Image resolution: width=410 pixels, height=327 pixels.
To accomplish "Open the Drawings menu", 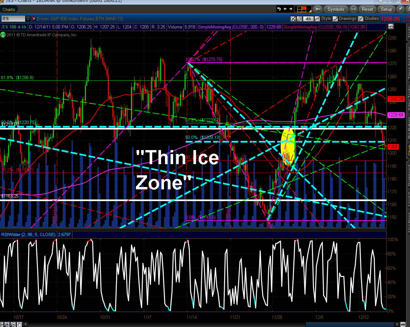I will 345,19.
